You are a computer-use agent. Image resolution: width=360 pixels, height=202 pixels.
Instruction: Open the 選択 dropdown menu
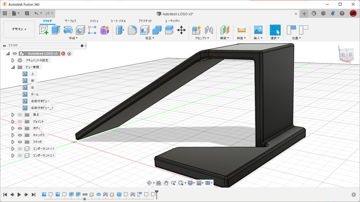pyautogui.click(x=275, y=38)
